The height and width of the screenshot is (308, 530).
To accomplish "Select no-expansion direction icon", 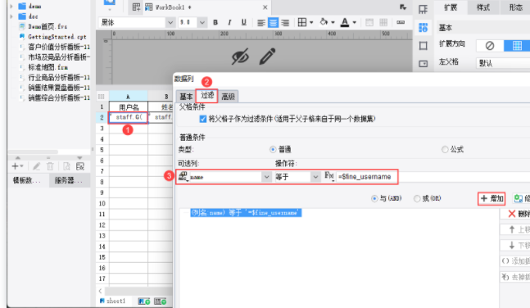I will (x=489, y=46).
